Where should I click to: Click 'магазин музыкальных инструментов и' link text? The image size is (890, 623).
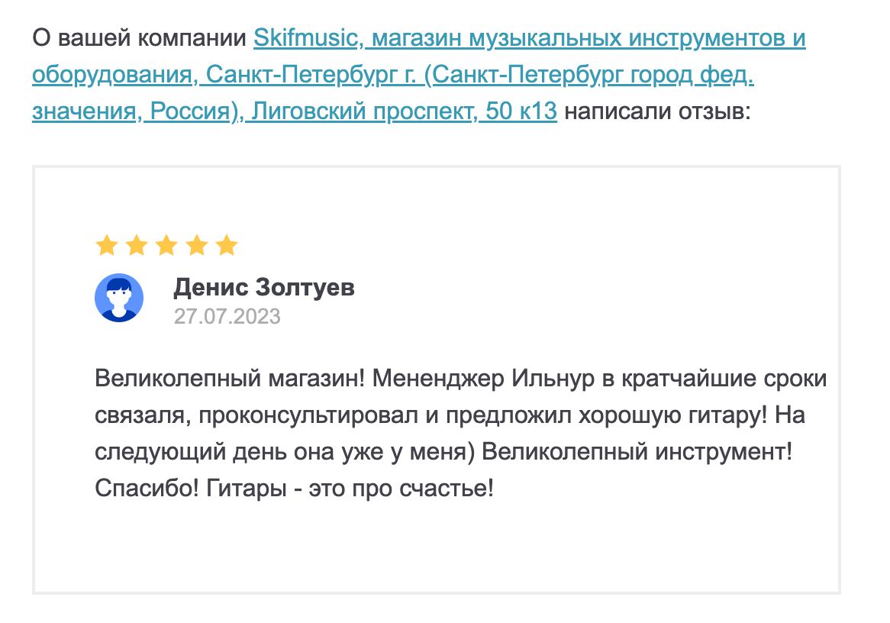click(588, 38)
